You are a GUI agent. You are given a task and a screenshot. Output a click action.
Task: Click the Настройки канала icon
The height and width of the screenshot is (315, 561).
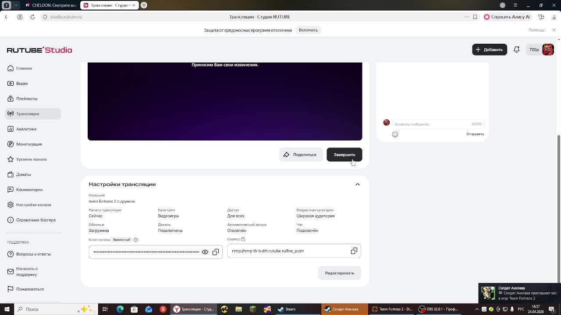11,205
